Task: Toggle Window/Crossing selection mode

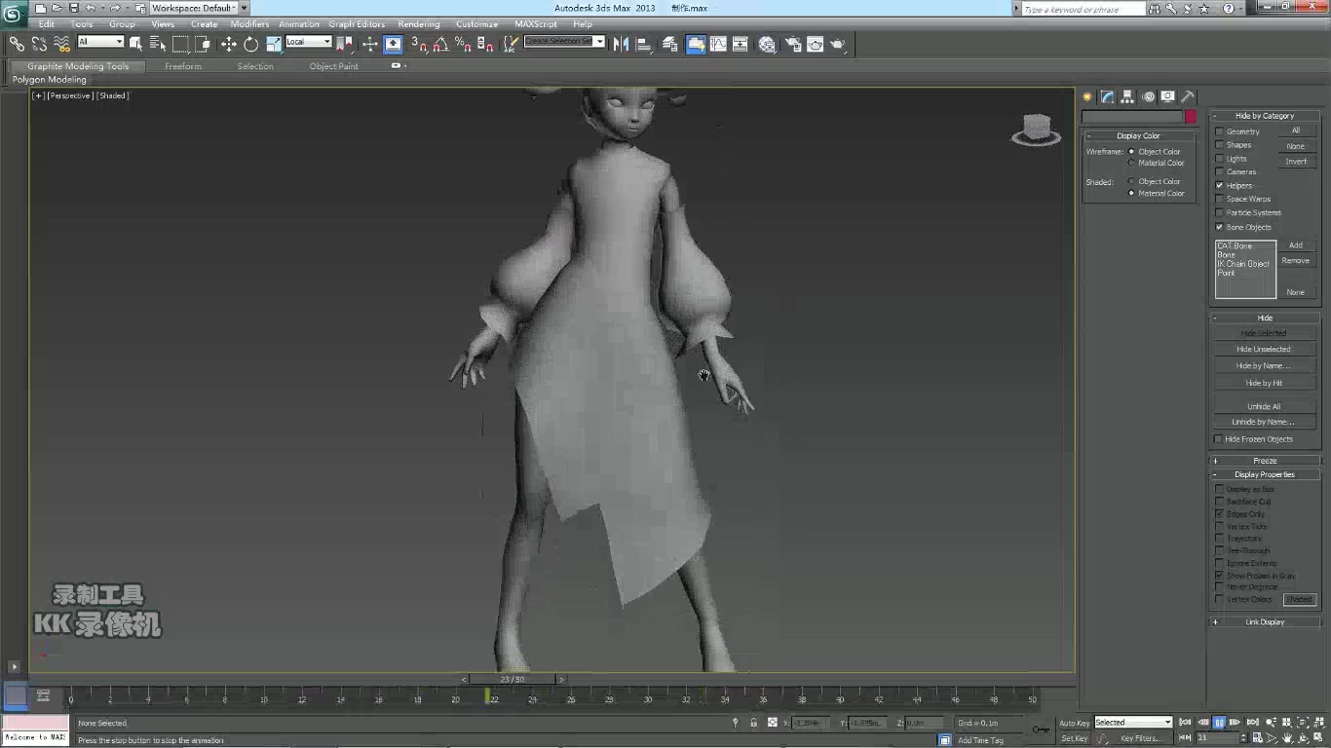Action: (203, 44)
